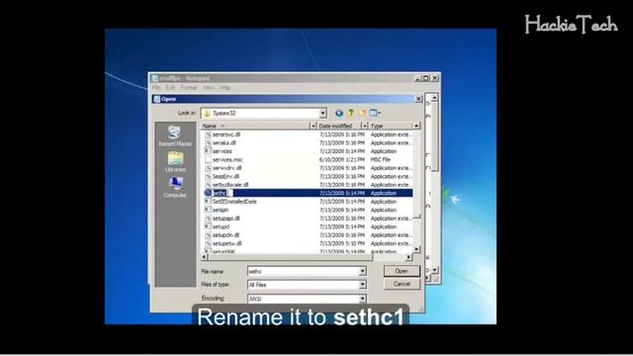Expand the Look in System32 dropdown

pos(322,114)
